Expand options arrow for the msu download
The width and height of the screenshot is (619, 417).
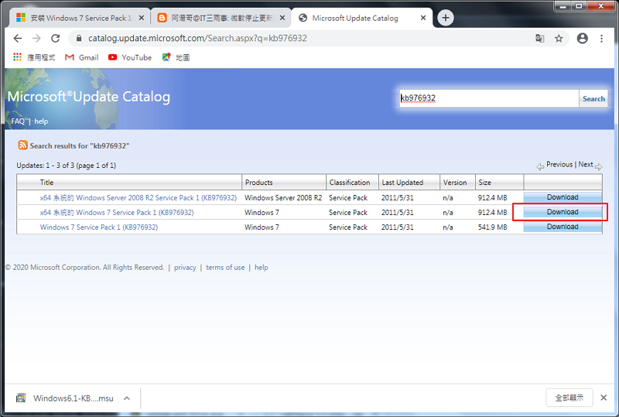[127, 398]
